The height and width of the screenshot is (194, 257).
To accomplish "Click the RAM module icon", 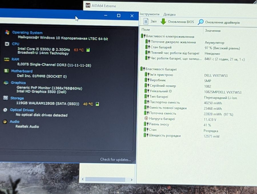I will (x=7, y=59).
